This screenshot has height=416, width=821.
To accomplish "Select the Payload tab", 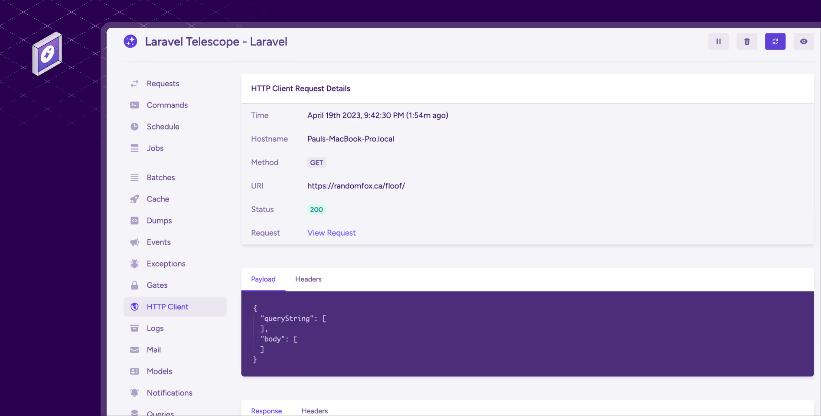I will (x=263, y=279).
